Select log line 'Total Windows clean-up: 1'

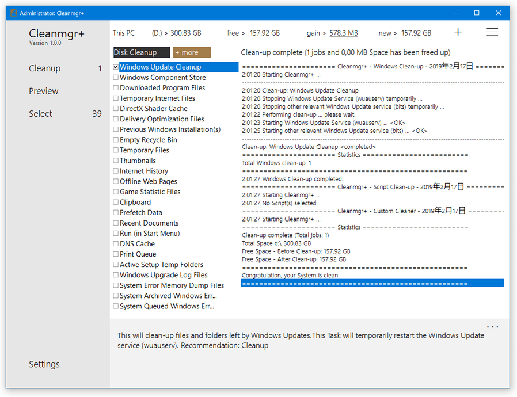(276, 163)
